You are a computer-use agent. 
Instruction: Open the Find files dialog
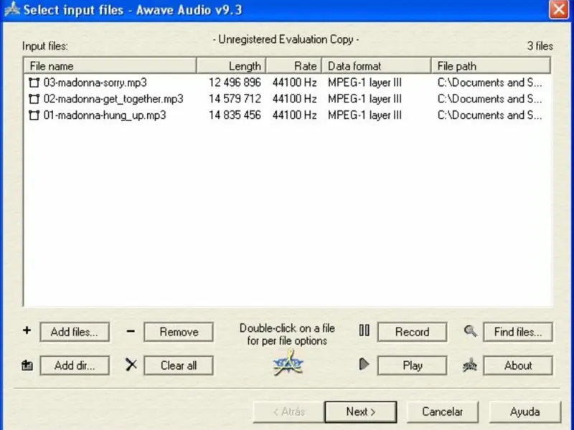(518, 332)
